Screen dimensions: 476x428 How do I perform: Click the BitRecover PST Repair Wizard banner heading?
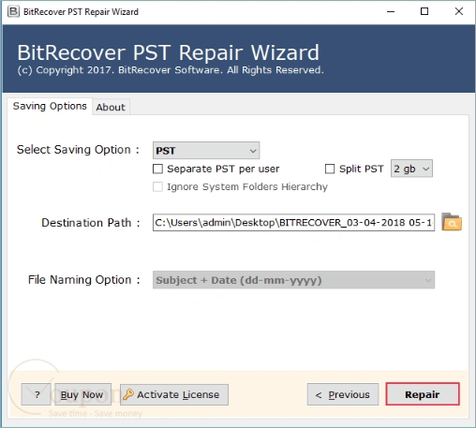[169, 52]
